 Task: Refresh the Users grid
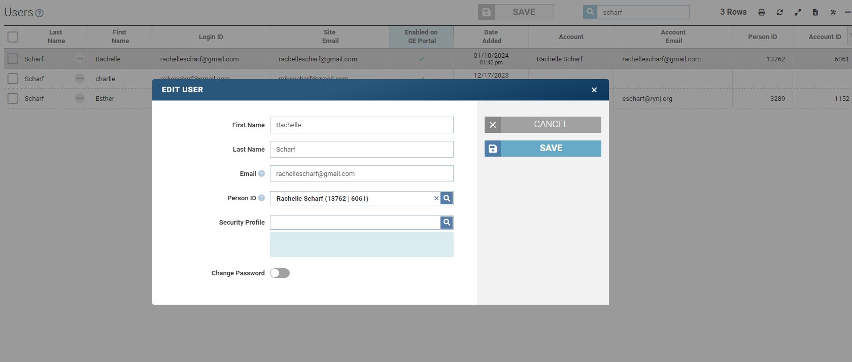click(780, 12)
